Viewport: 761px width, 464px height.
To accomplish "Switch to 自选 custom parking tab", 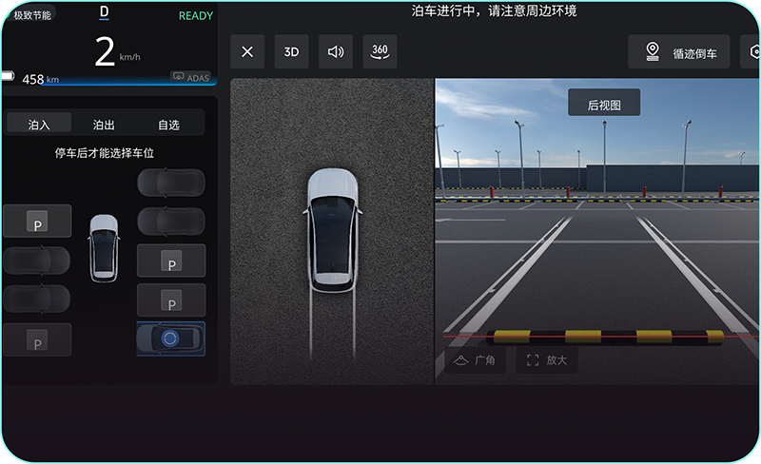I will point(168,125).
